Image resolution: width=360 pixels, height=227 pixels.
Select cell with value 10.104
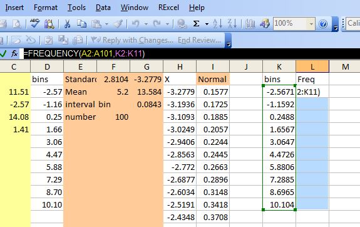[x=279, y=204]
